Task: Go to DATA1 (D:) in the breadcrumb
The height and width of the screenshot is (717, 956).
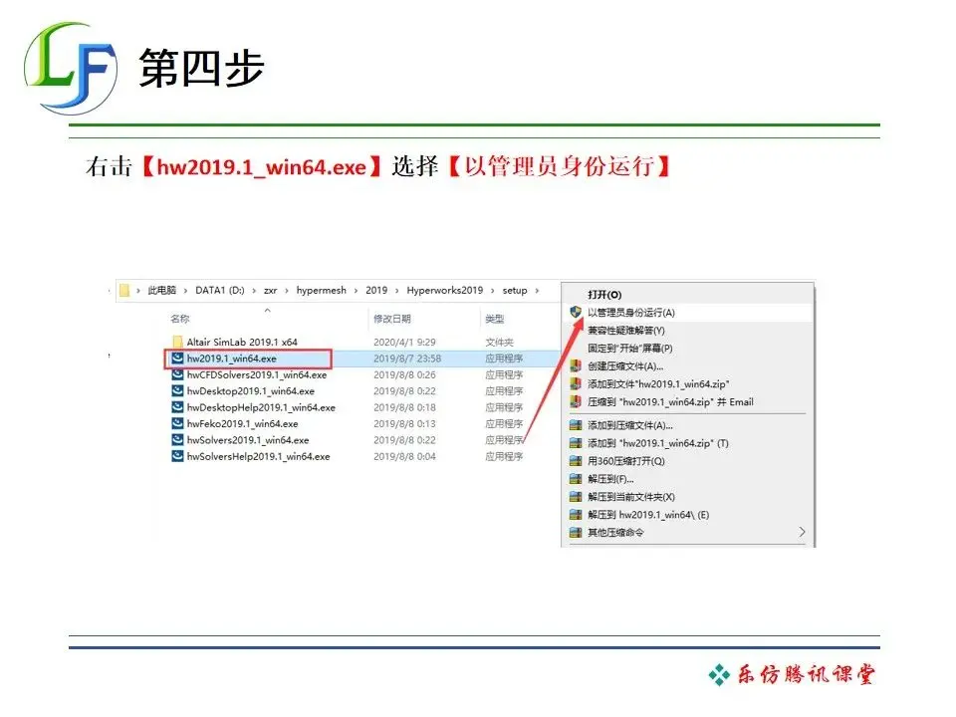Action: point(219,290)
